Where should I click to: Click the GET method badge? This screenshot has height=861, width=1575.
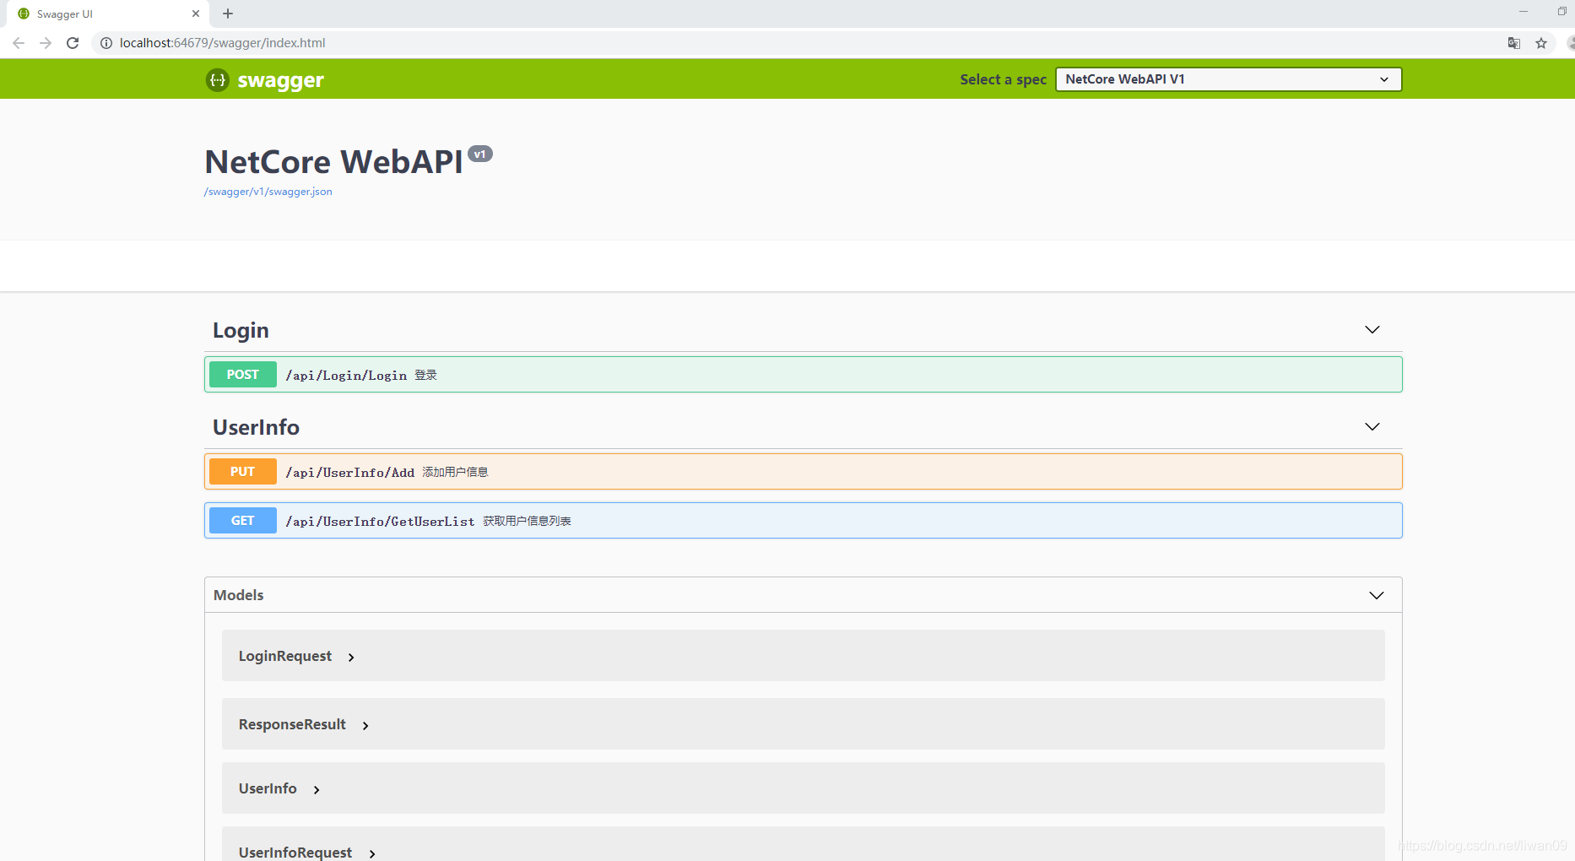tap(243, 521)
